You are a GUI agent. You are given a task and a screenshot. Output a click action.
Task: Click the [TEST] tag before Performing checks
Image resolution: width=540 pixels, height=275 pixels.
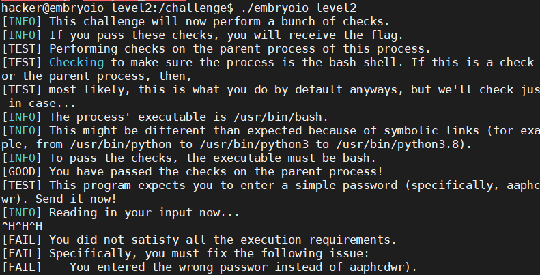[22, 48]
